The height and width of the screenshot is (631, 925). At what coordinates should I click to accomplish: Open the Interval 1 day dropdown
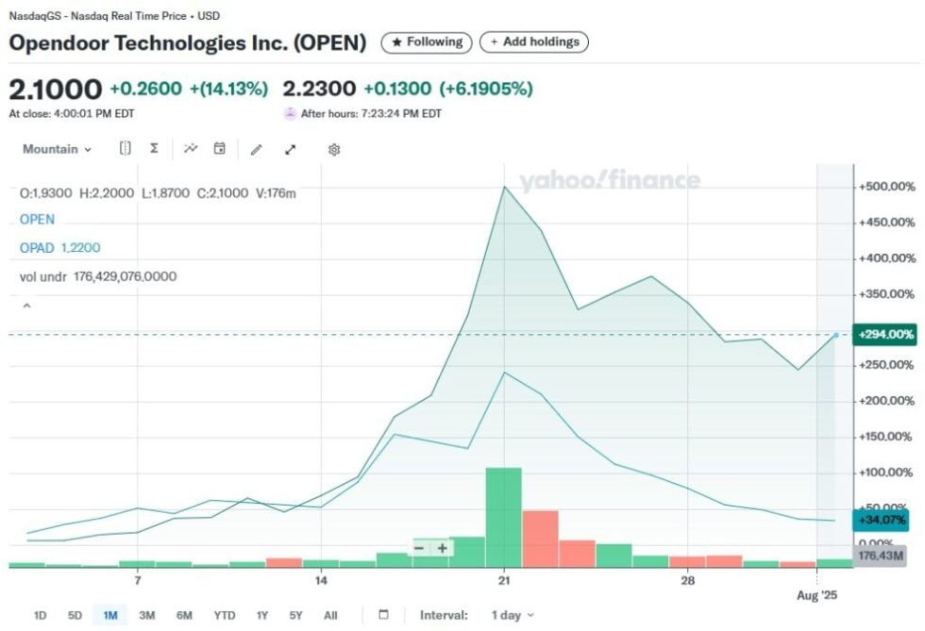(513, 615)
